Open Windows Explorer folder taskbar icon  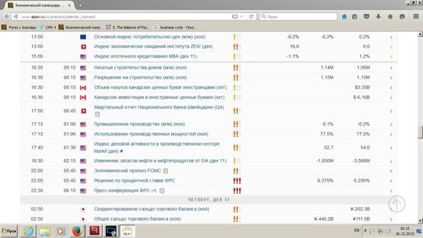click(x=45, y=231)
